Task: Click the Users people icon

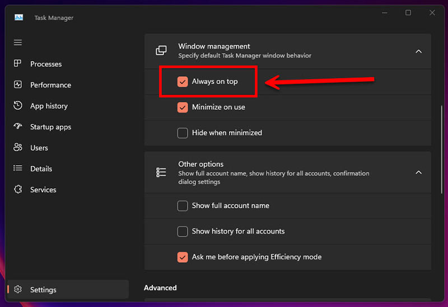Action: pyautogui.click(x=18, y=147)
